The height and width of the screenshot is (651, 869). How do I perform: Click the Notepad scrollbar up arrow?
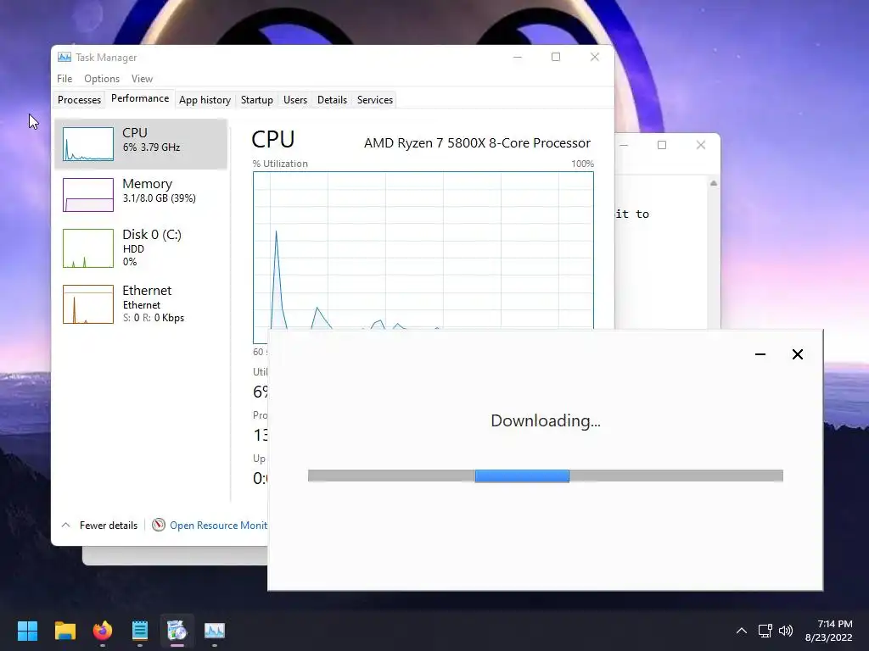714,183
